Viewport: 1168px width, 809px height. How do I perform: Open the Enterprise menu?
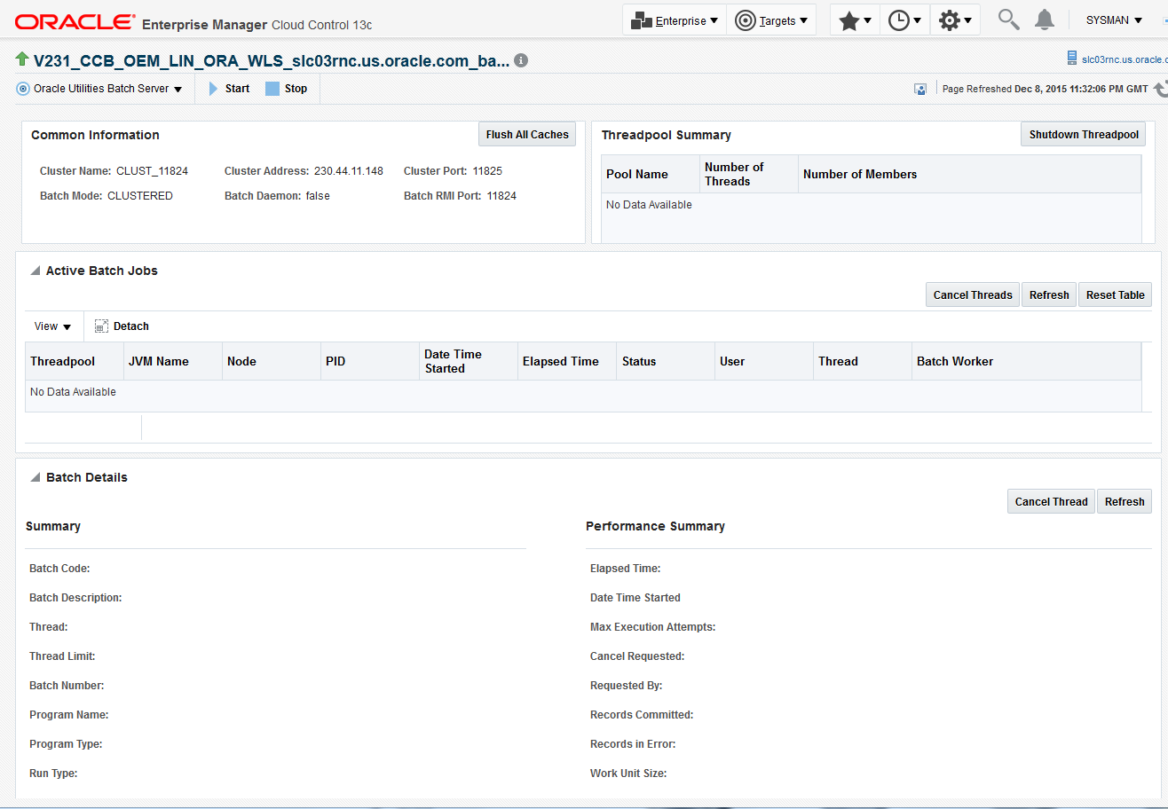[x=675, y=20]
